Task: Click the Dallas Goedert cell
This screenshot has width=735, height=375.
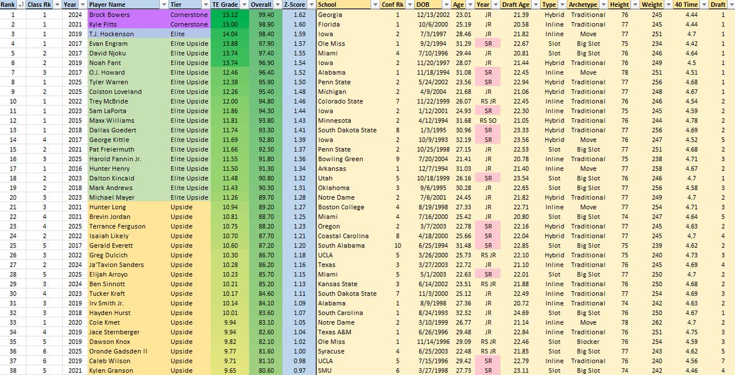Action: pyautogui.click(x=127, y=131)
